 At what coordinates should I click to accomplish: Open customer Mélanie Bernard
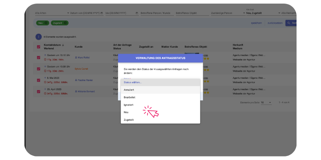pyautogui.click(x=86, y=92)
